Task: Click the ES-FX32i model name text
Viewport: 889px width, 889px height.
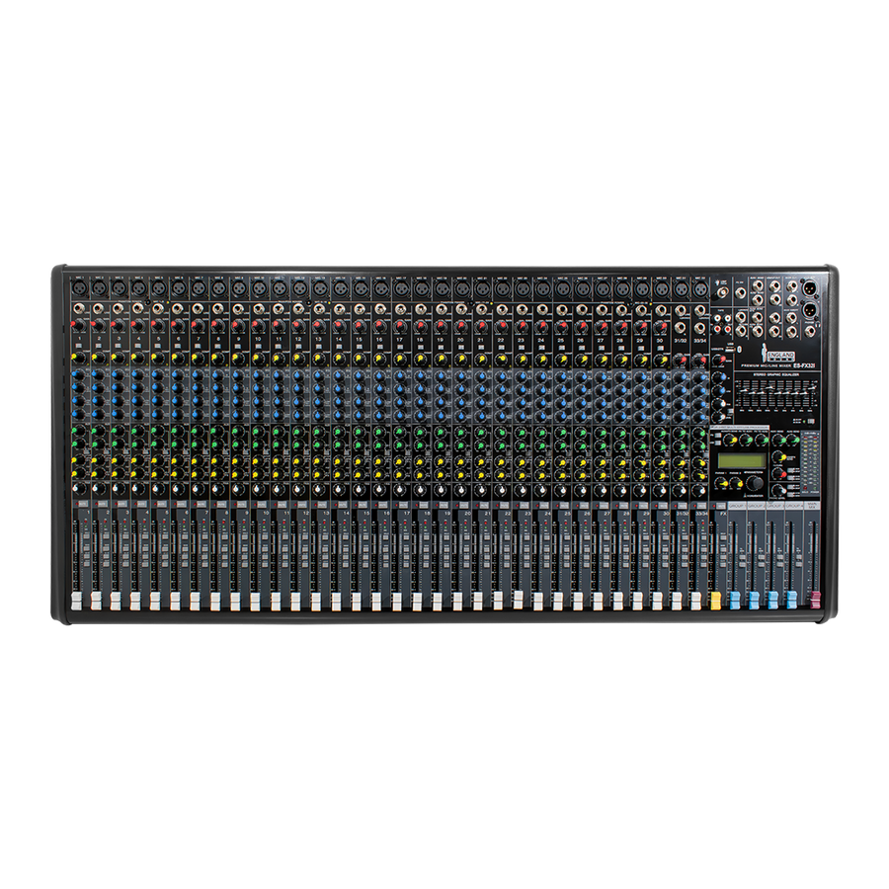Action: (x=804, y=365)
